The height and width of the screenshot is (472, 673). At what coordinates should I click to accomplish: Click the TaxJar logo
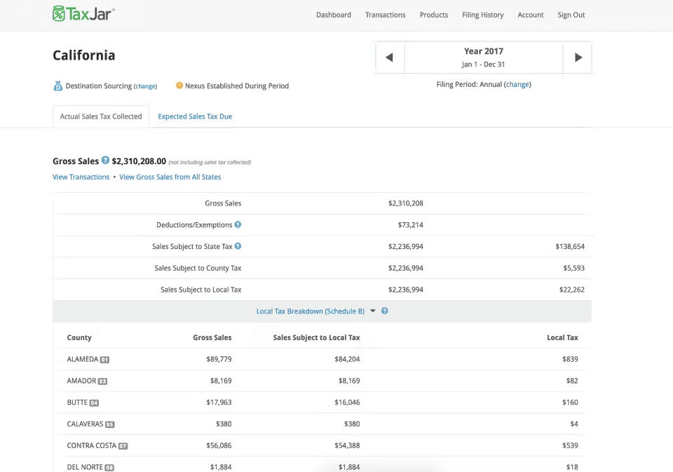pyautogui.click(x=83, y=14)
